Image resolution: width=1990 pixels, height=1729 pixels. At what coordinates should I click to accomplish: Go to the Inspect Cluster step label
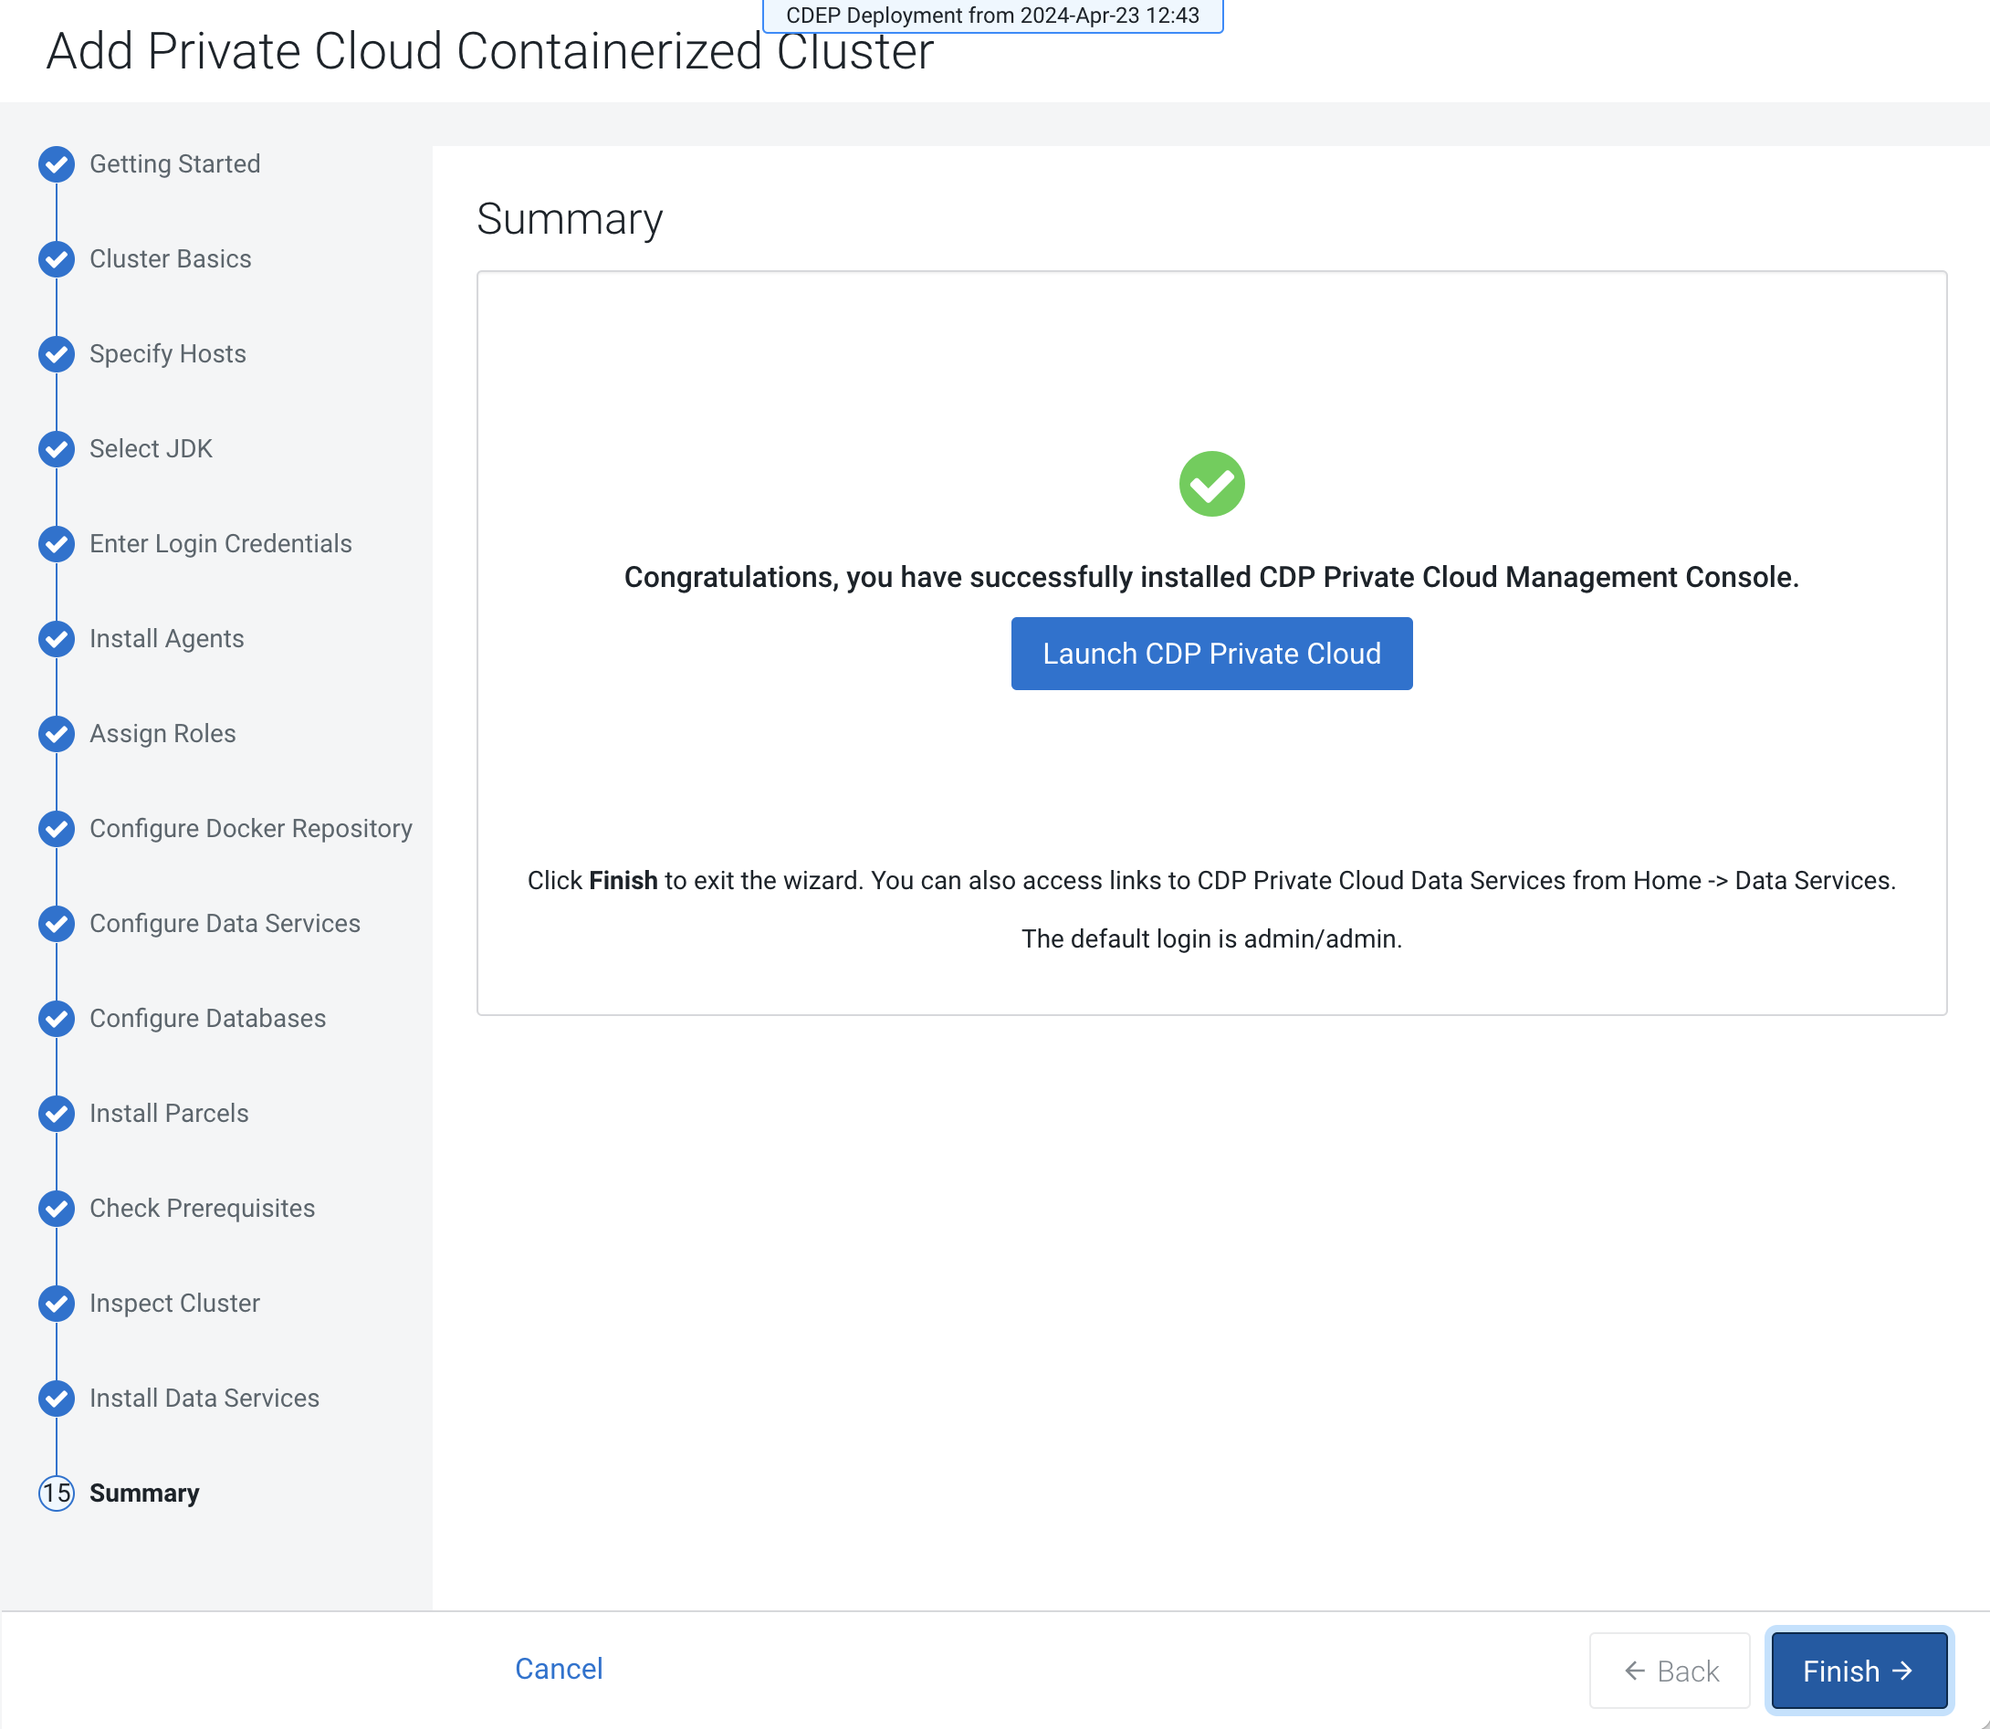point(174,1304)
